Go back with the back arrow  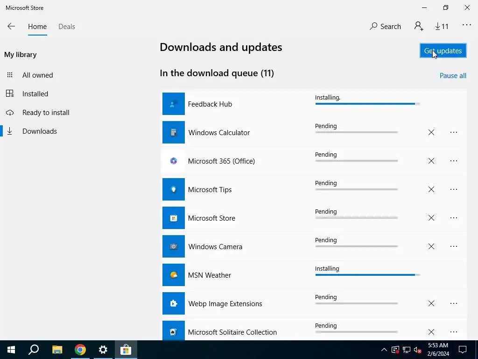pyautogui.click(x=11, y=27)
